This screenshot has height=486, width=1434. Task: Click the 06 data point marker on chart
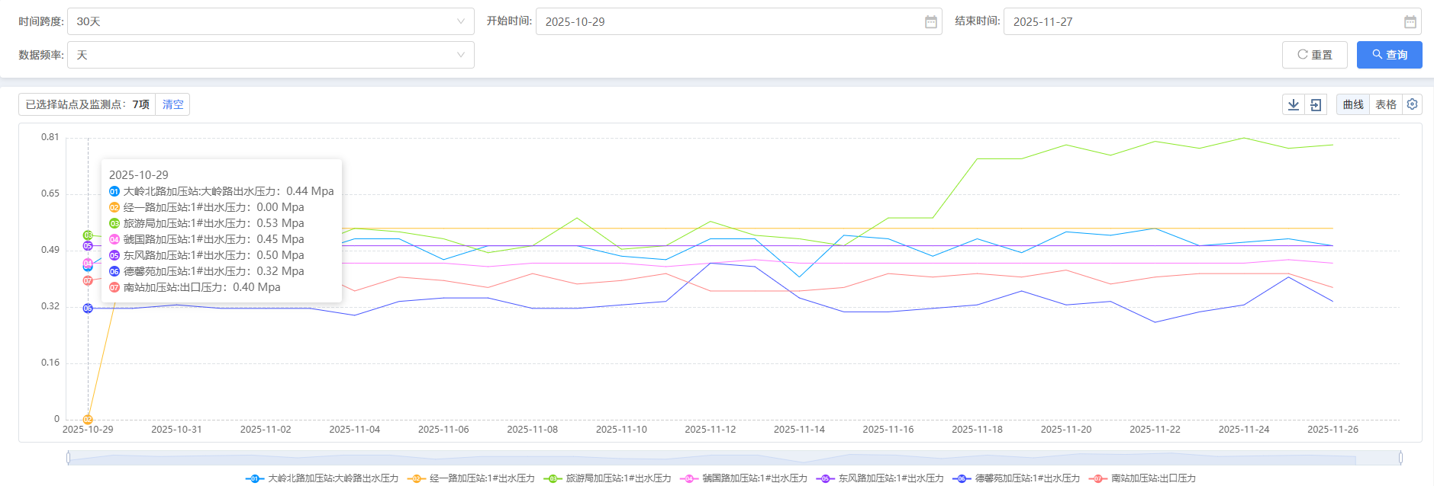[88, 309]
